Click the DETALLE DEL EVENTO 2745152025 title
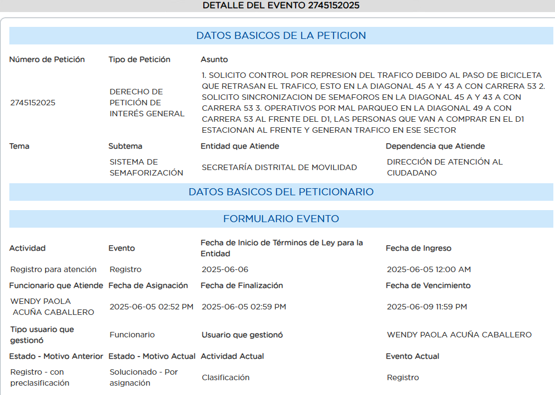This screenshot has height=395, width=555. (x=281, y=5)
